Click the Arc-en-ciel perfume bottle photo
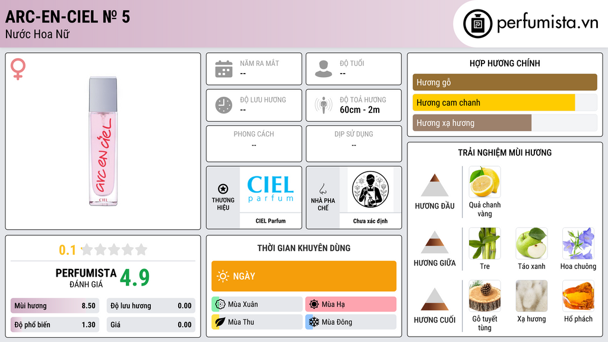The height and width of the screenshot is (342, 608). pos(103,141)
